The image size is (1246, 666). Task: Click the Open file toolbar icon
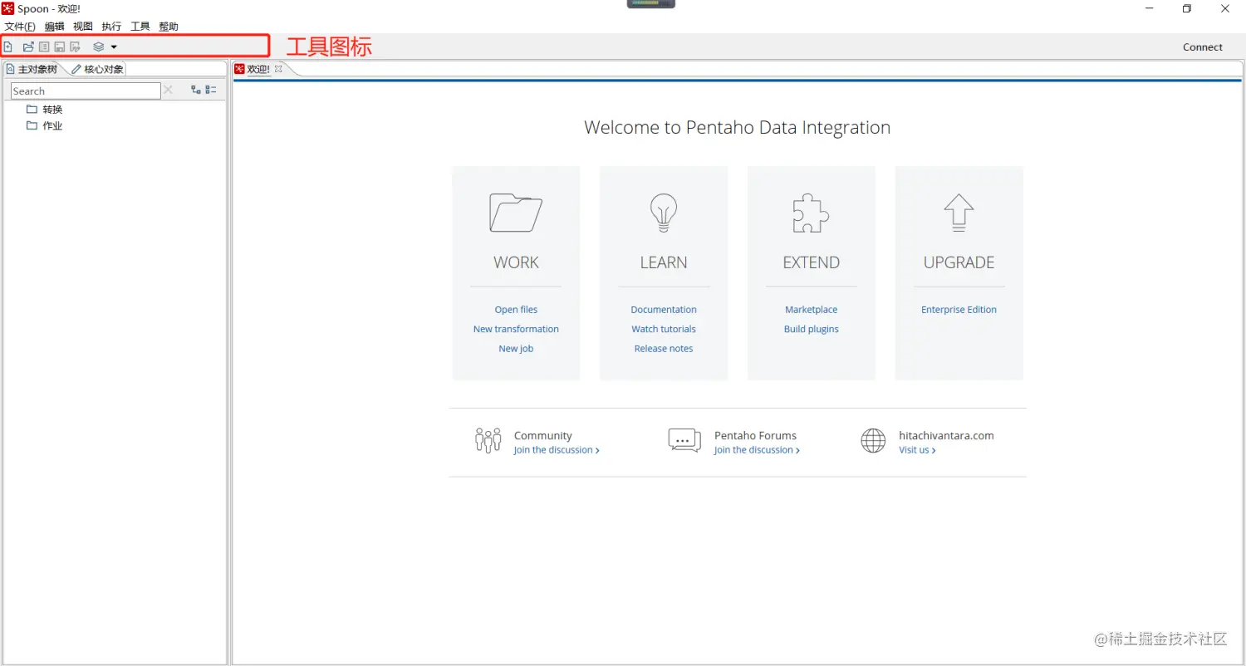pos(28,47)
